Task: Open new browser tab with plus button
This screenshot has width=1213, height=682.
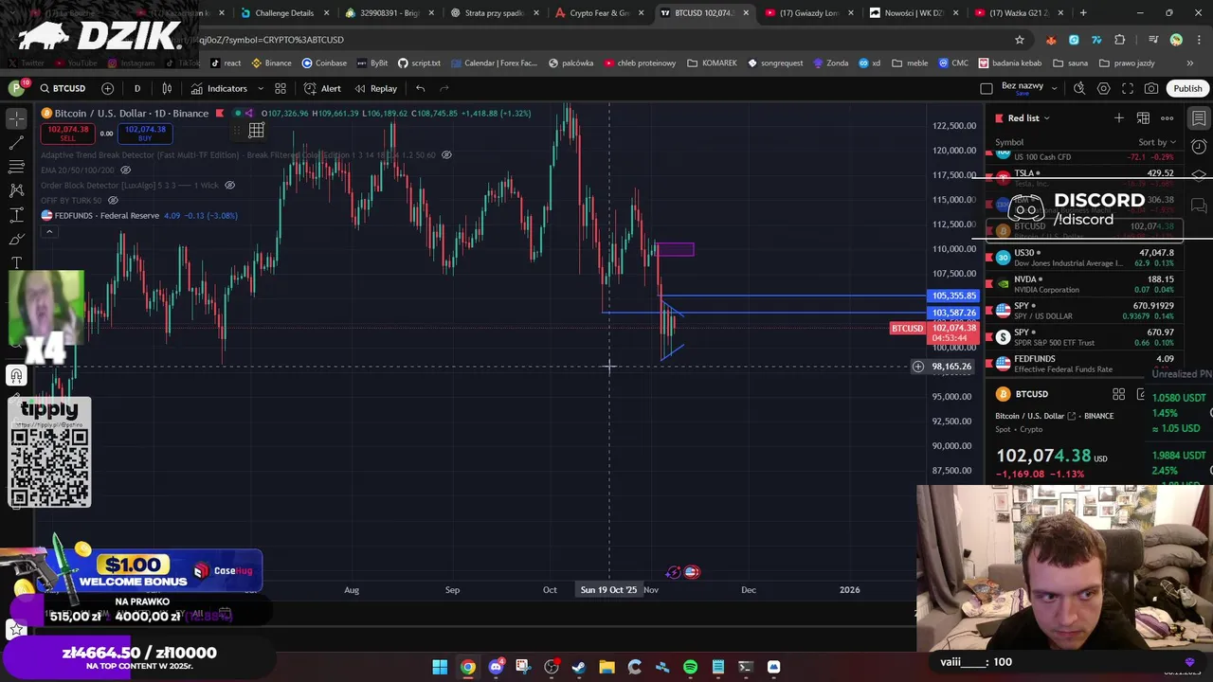Action: pyautogui.click(x=1083, y=13)
